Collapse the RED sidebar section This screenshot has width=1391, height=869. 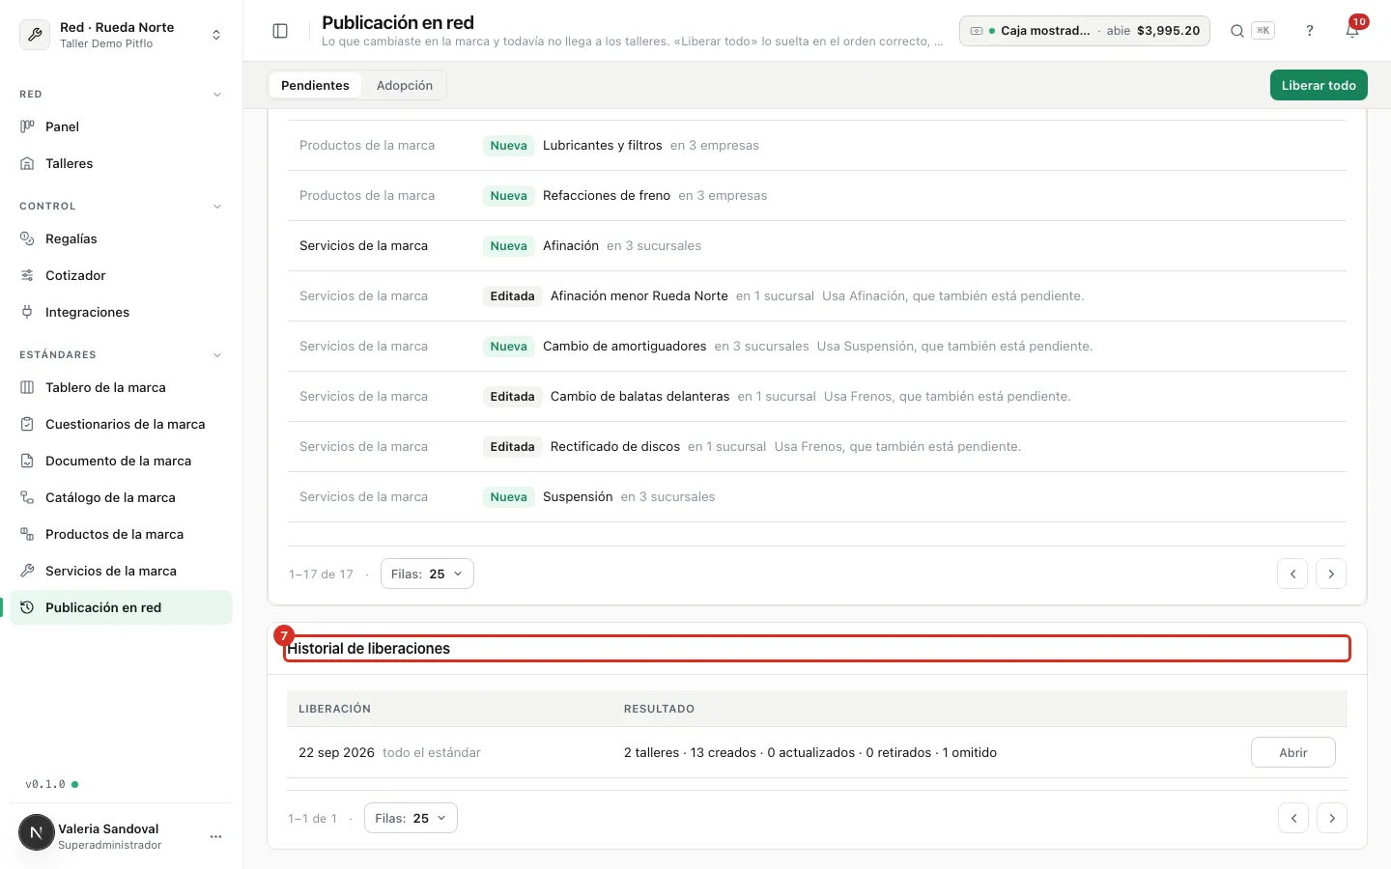(217, 95)
